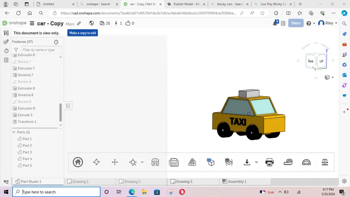Click the Make a copy to edit button

(x=83, y=33)
